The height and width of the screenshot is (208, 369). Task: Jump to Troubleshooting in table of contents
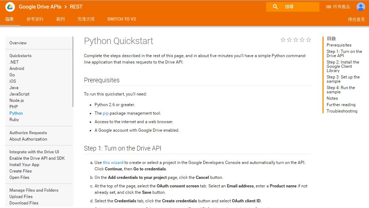(x=342, y=111)
